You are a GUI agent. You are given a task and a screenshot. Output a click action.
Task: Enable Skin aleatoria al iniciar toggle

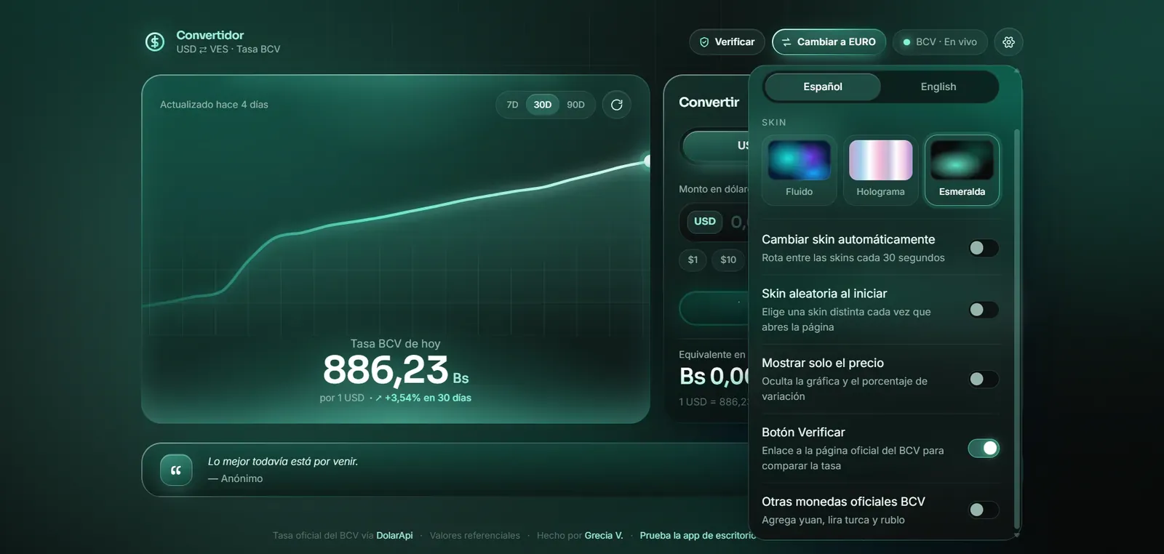click(984, 310)
